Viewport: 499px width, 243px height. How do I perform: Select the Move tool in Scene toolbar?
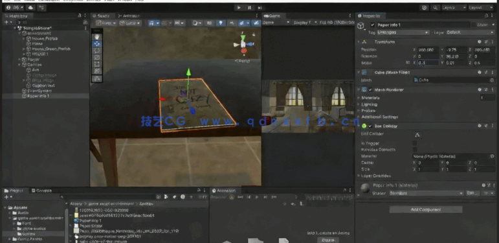click(x=96, y=44)
